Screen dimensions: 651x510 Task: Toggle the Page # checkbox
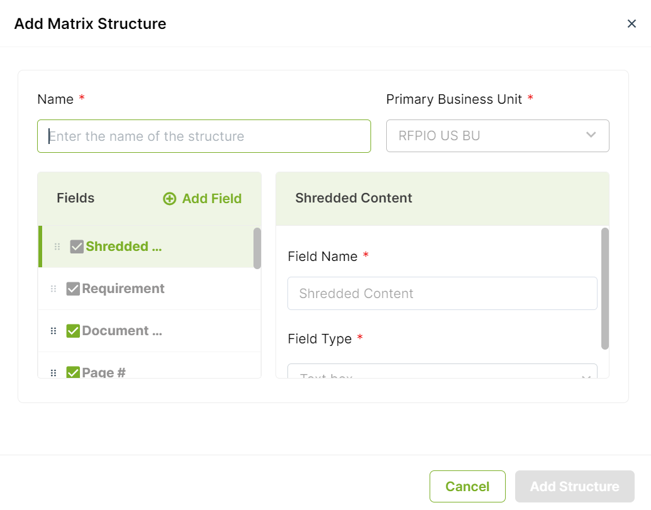[73, 372]
